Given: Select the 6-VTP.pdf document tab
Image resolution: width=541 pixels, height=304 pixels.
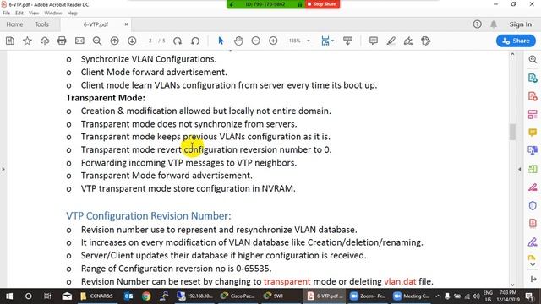Looking at the screenshot, I should 96,24.
